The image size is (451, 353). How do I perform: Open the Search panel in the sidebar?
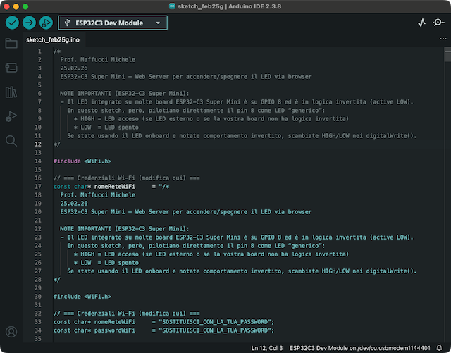pyautogui.click(x=11, y=140)
